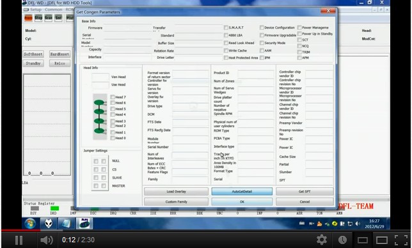
Task: Toggle the TRIM checkbox
Action: click(299, 52)
